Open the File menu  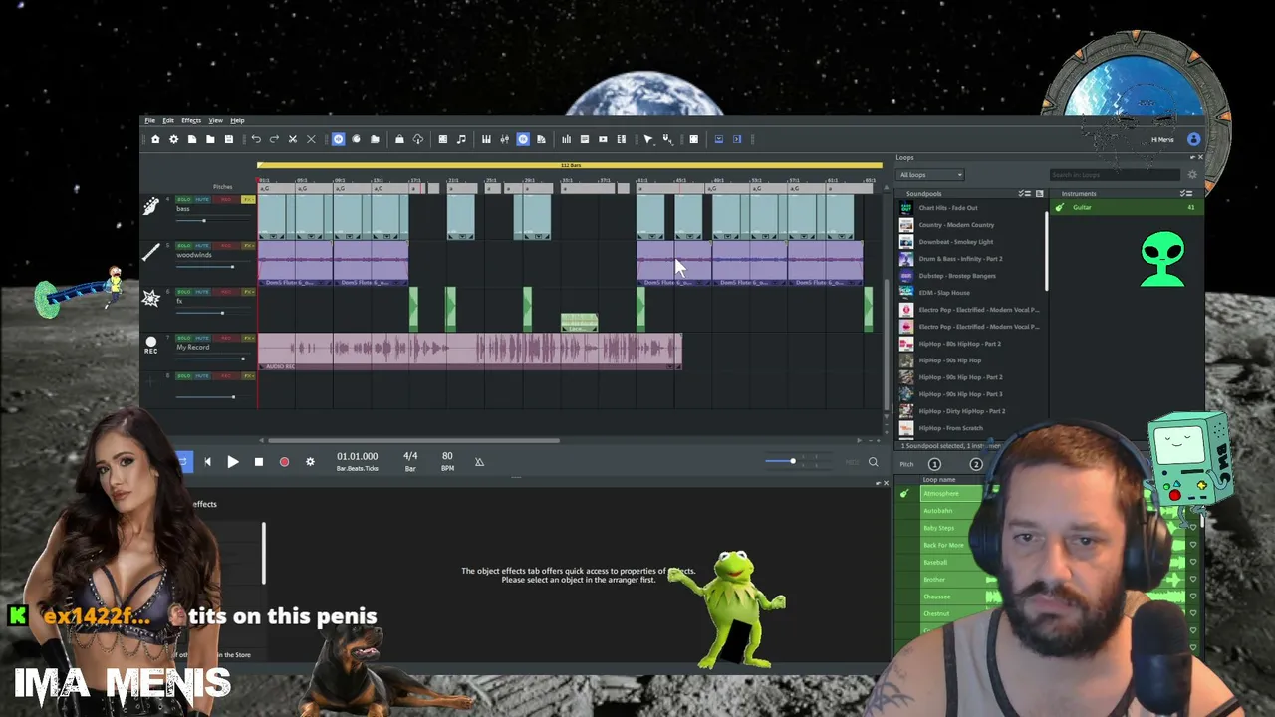pos(149,120)
